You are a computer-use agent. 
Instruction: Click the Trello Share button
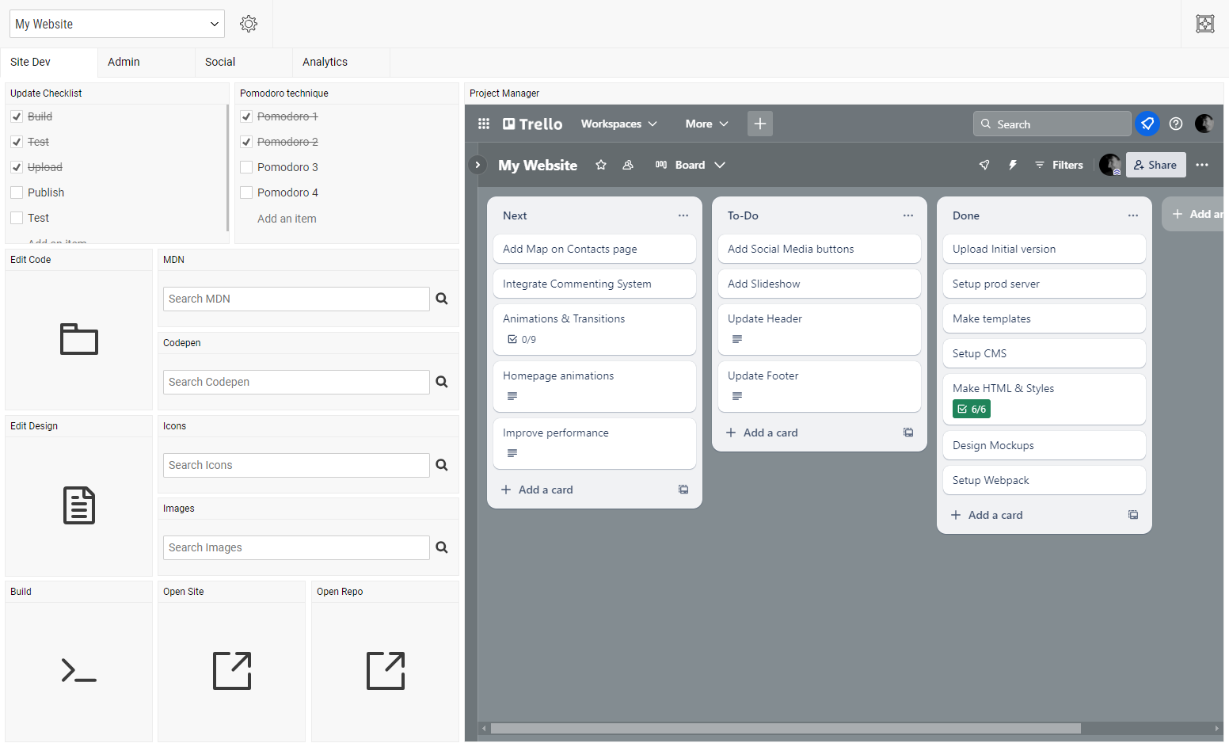click(x=1155, y=165)
